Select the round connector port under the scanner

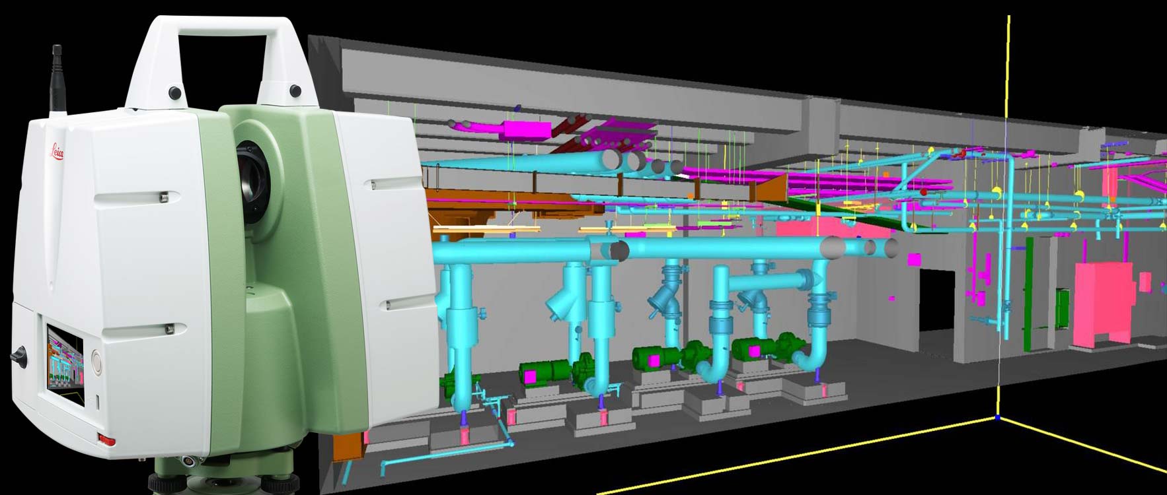[189, 461]
